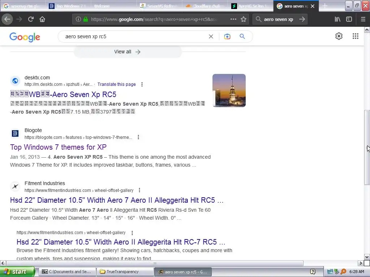Open the Google apps grid

tap(356, 36)
